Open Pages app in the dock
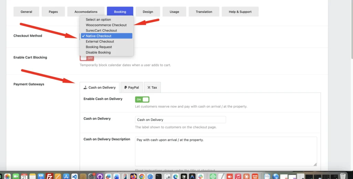The height and width of the screenshot is (179, 353). (58, 176)
